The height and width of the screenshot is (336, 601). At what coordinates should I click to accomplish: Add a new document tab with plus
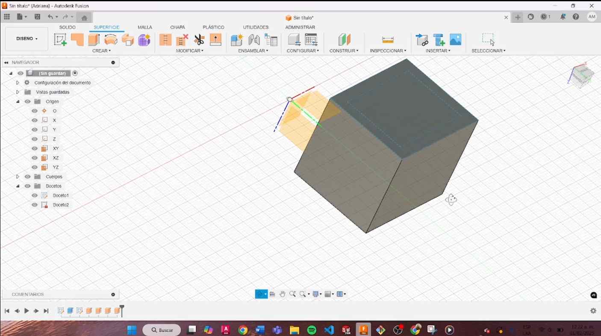(518, 18)
